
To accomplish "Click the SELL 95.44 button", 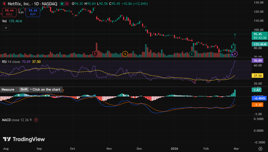I will coord(9,12).
